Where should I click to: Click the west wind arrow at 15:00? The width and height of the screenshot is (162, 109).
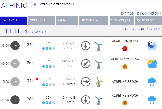pos(86,82)
